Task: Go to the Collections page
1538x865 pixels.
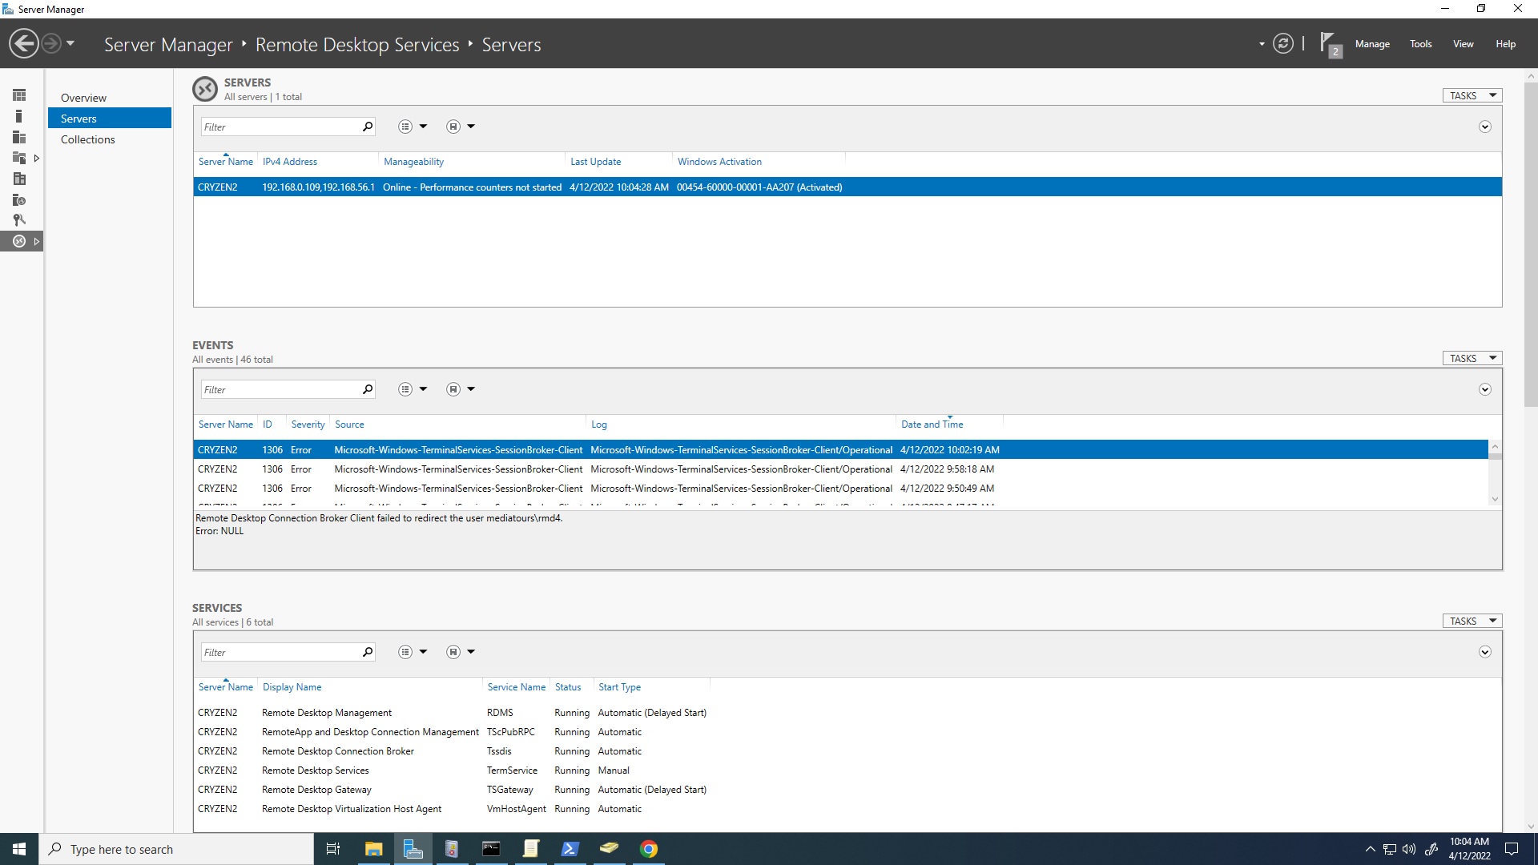Action: [88, 139]
